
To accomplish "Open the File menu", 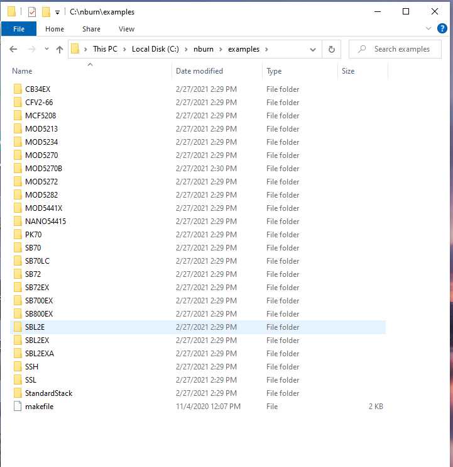I will coord(19,29).
